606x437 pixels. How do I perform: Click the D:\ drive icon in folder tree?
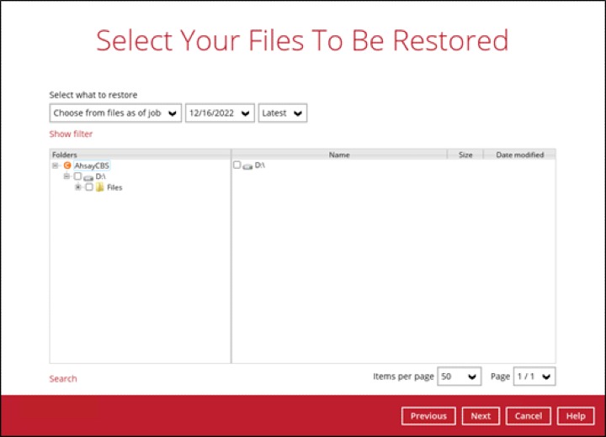[88, 177]
